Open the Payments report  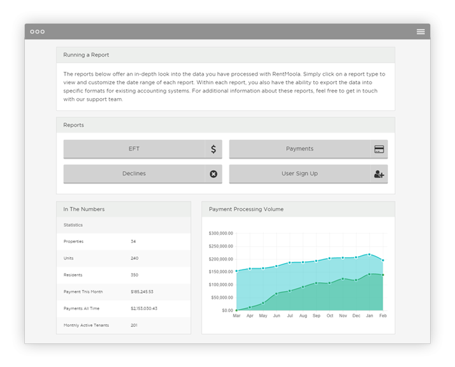click(308, 149)
